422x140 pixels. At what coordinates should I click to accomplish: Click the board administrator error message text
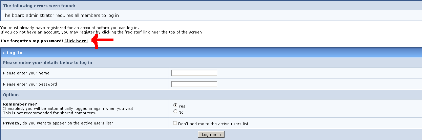61,15
